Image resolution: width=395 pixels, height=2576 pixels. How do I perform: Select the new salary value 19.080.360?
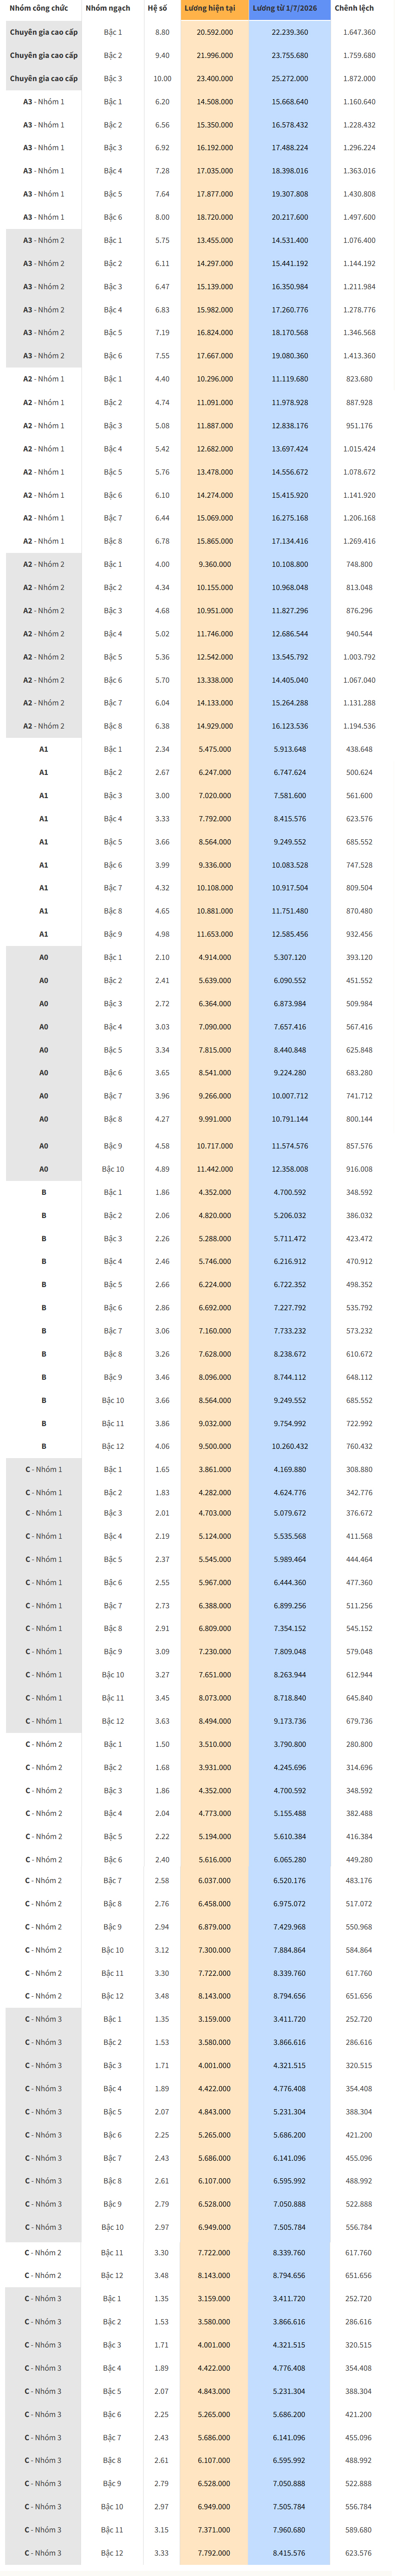coord(290,356)
